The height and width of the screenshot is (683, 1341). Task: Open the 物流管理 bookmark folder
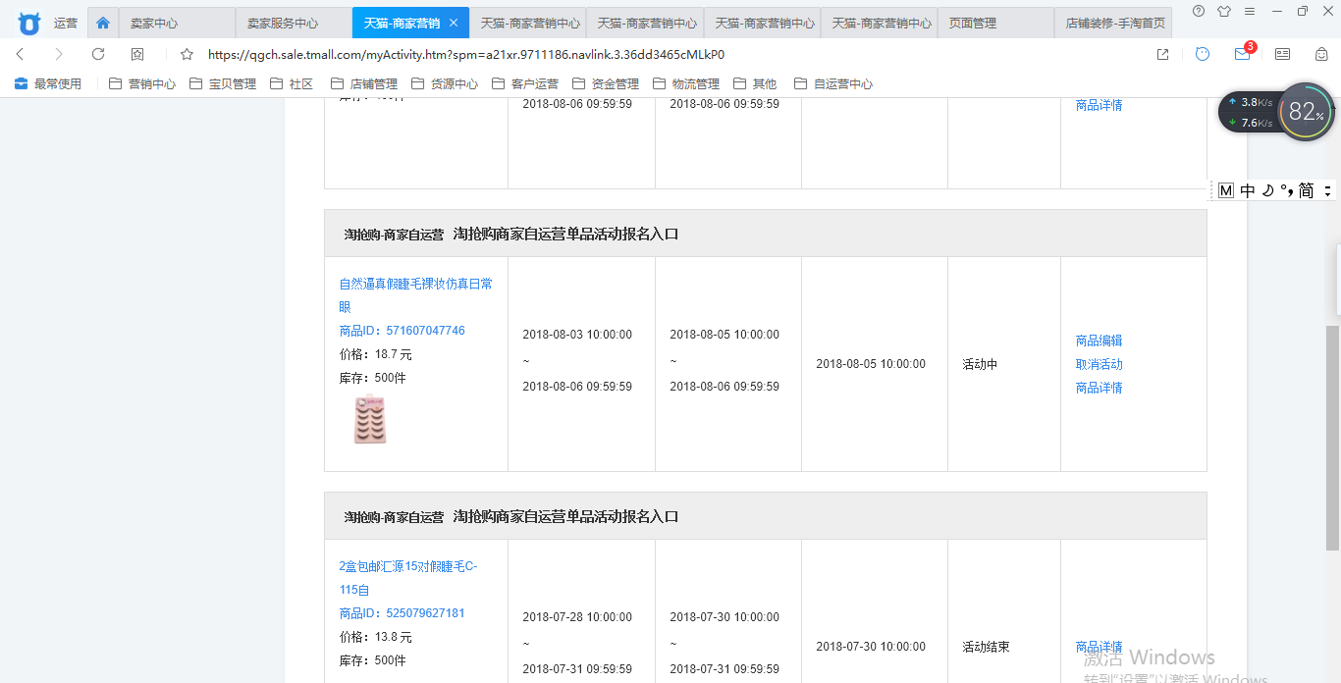point(686,84)
